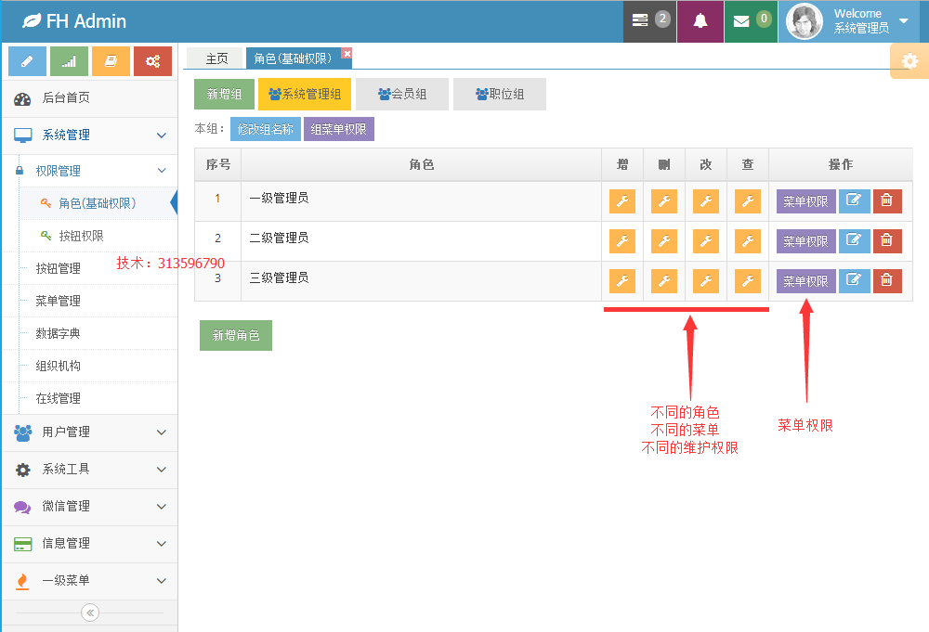Click the FH Admin logo
This screenshot has height=632, width=929.
coord(74,21)
